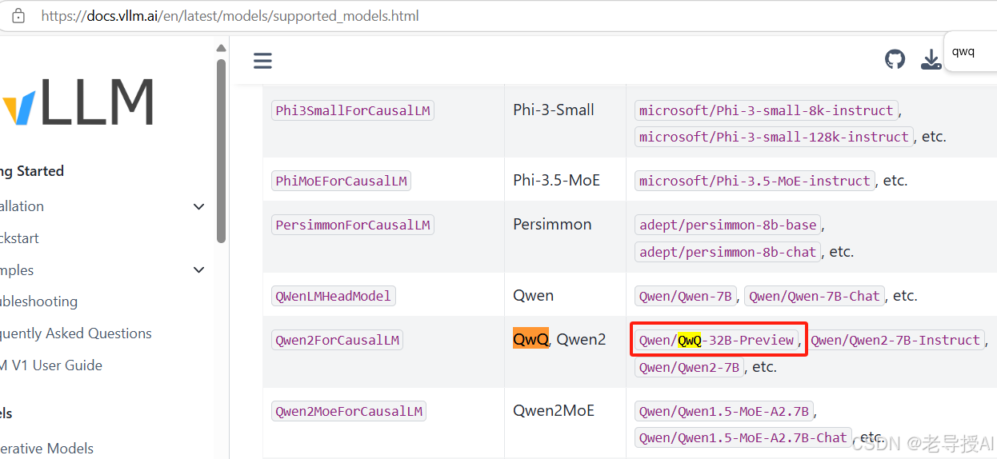Screen dimensions: 997x459
Task: Click Phi3SmallForCausalLM code cell
Action: click(x=353, y=110)
